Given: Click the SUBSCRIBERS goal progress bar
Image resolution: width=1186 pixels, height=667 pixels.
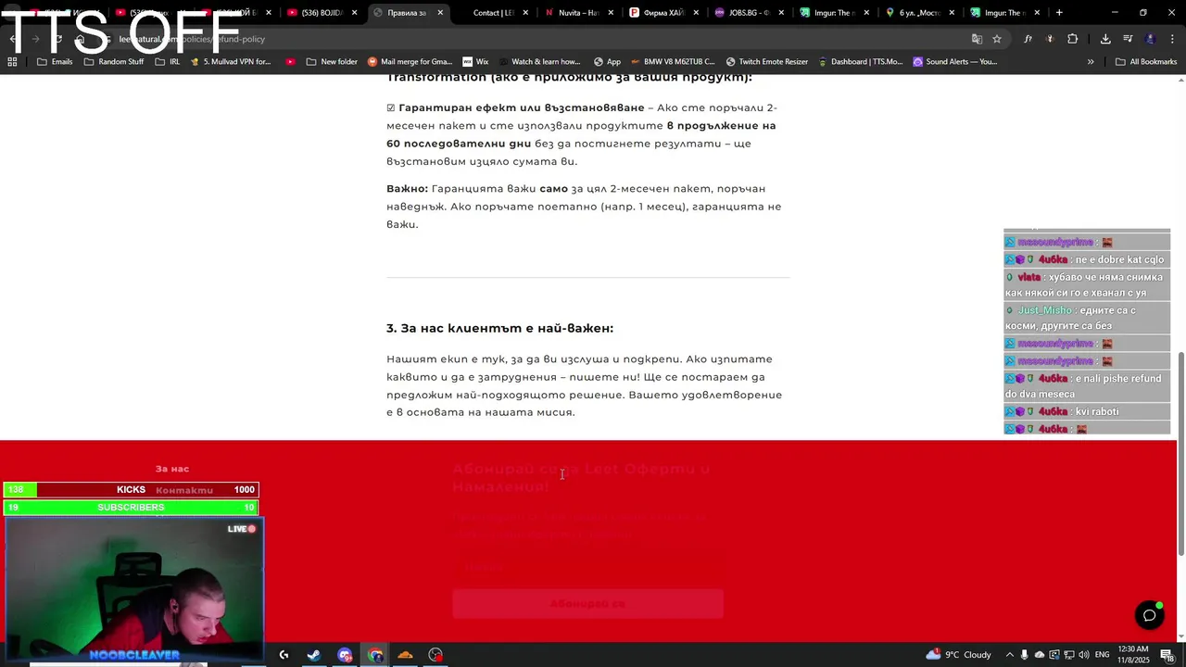Looking at the screenshot, I should (x=131, y=508).
